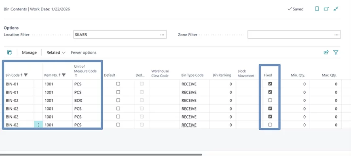
Task: Click into the empty Zone Filter field
Action: pos(294,35)
